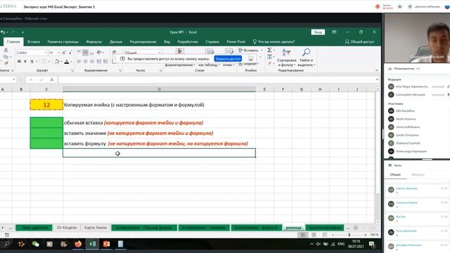Viewport: 450px width, 253px height.
Task: Click the Вход sign-in button
Action: [318, 32]
